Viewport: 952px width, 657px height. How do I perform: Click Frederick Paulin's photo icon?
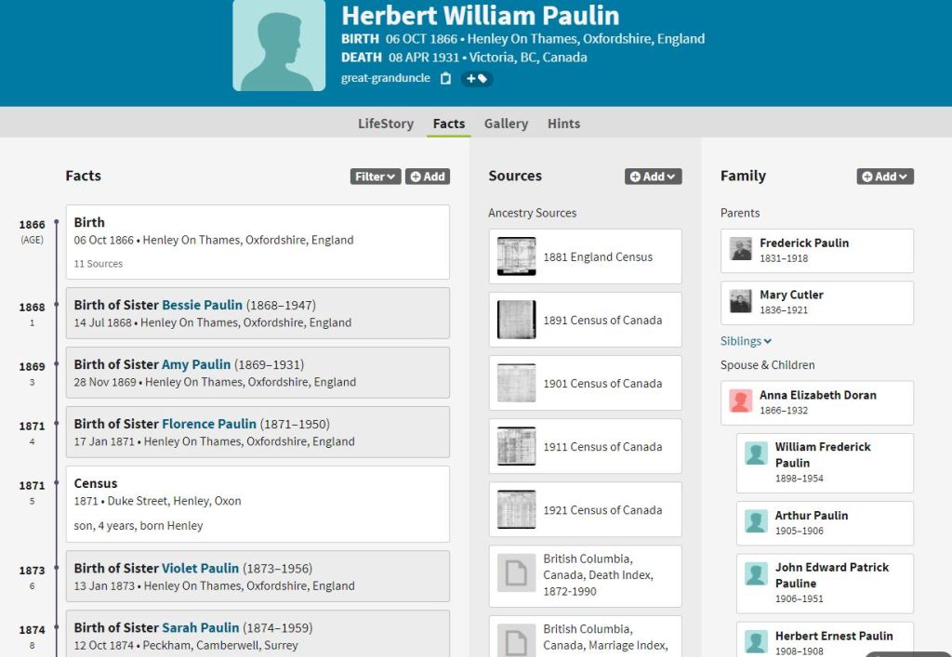(741, 250)
